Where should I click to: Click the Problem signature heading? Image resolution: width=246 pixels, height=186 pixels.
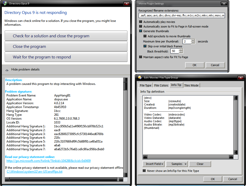[18, 92]
